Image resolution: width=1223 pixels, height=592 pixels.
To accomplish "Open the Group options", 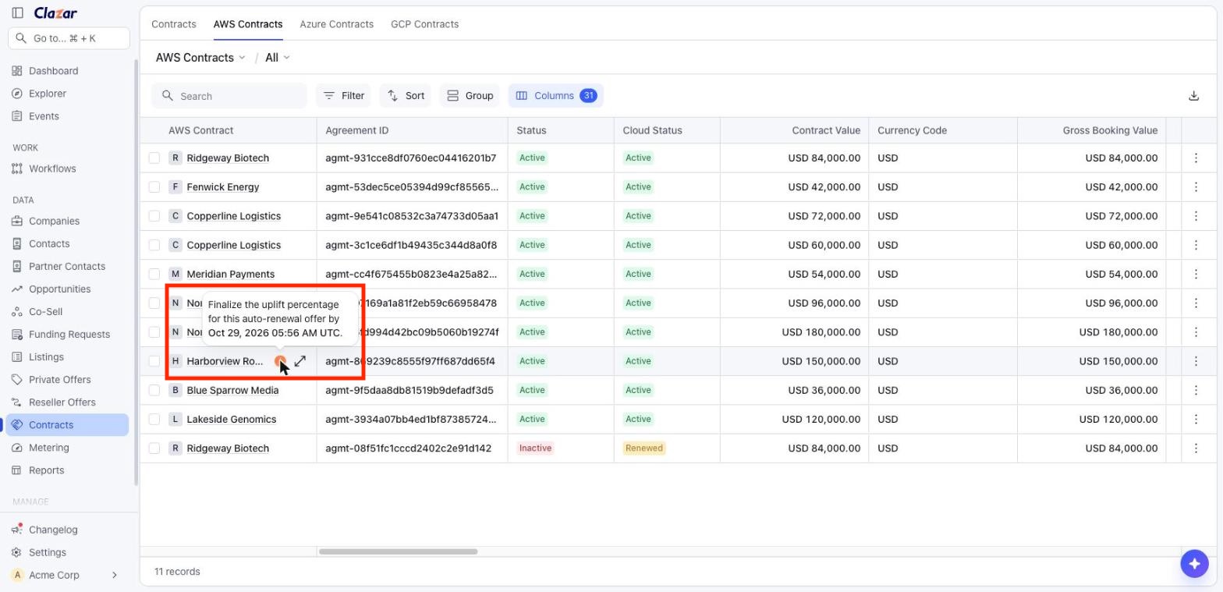I will coord(470,96).
